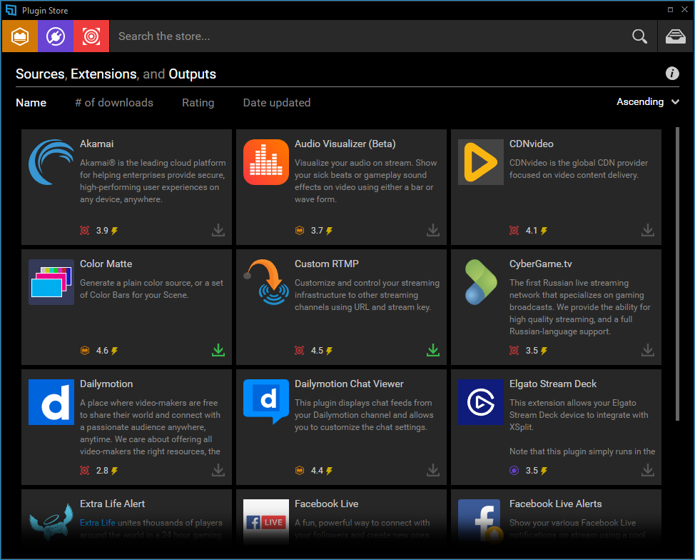Download the Dailymotion Chat Viewer plugin
The image size is (695, 560).
coord(433,470)
